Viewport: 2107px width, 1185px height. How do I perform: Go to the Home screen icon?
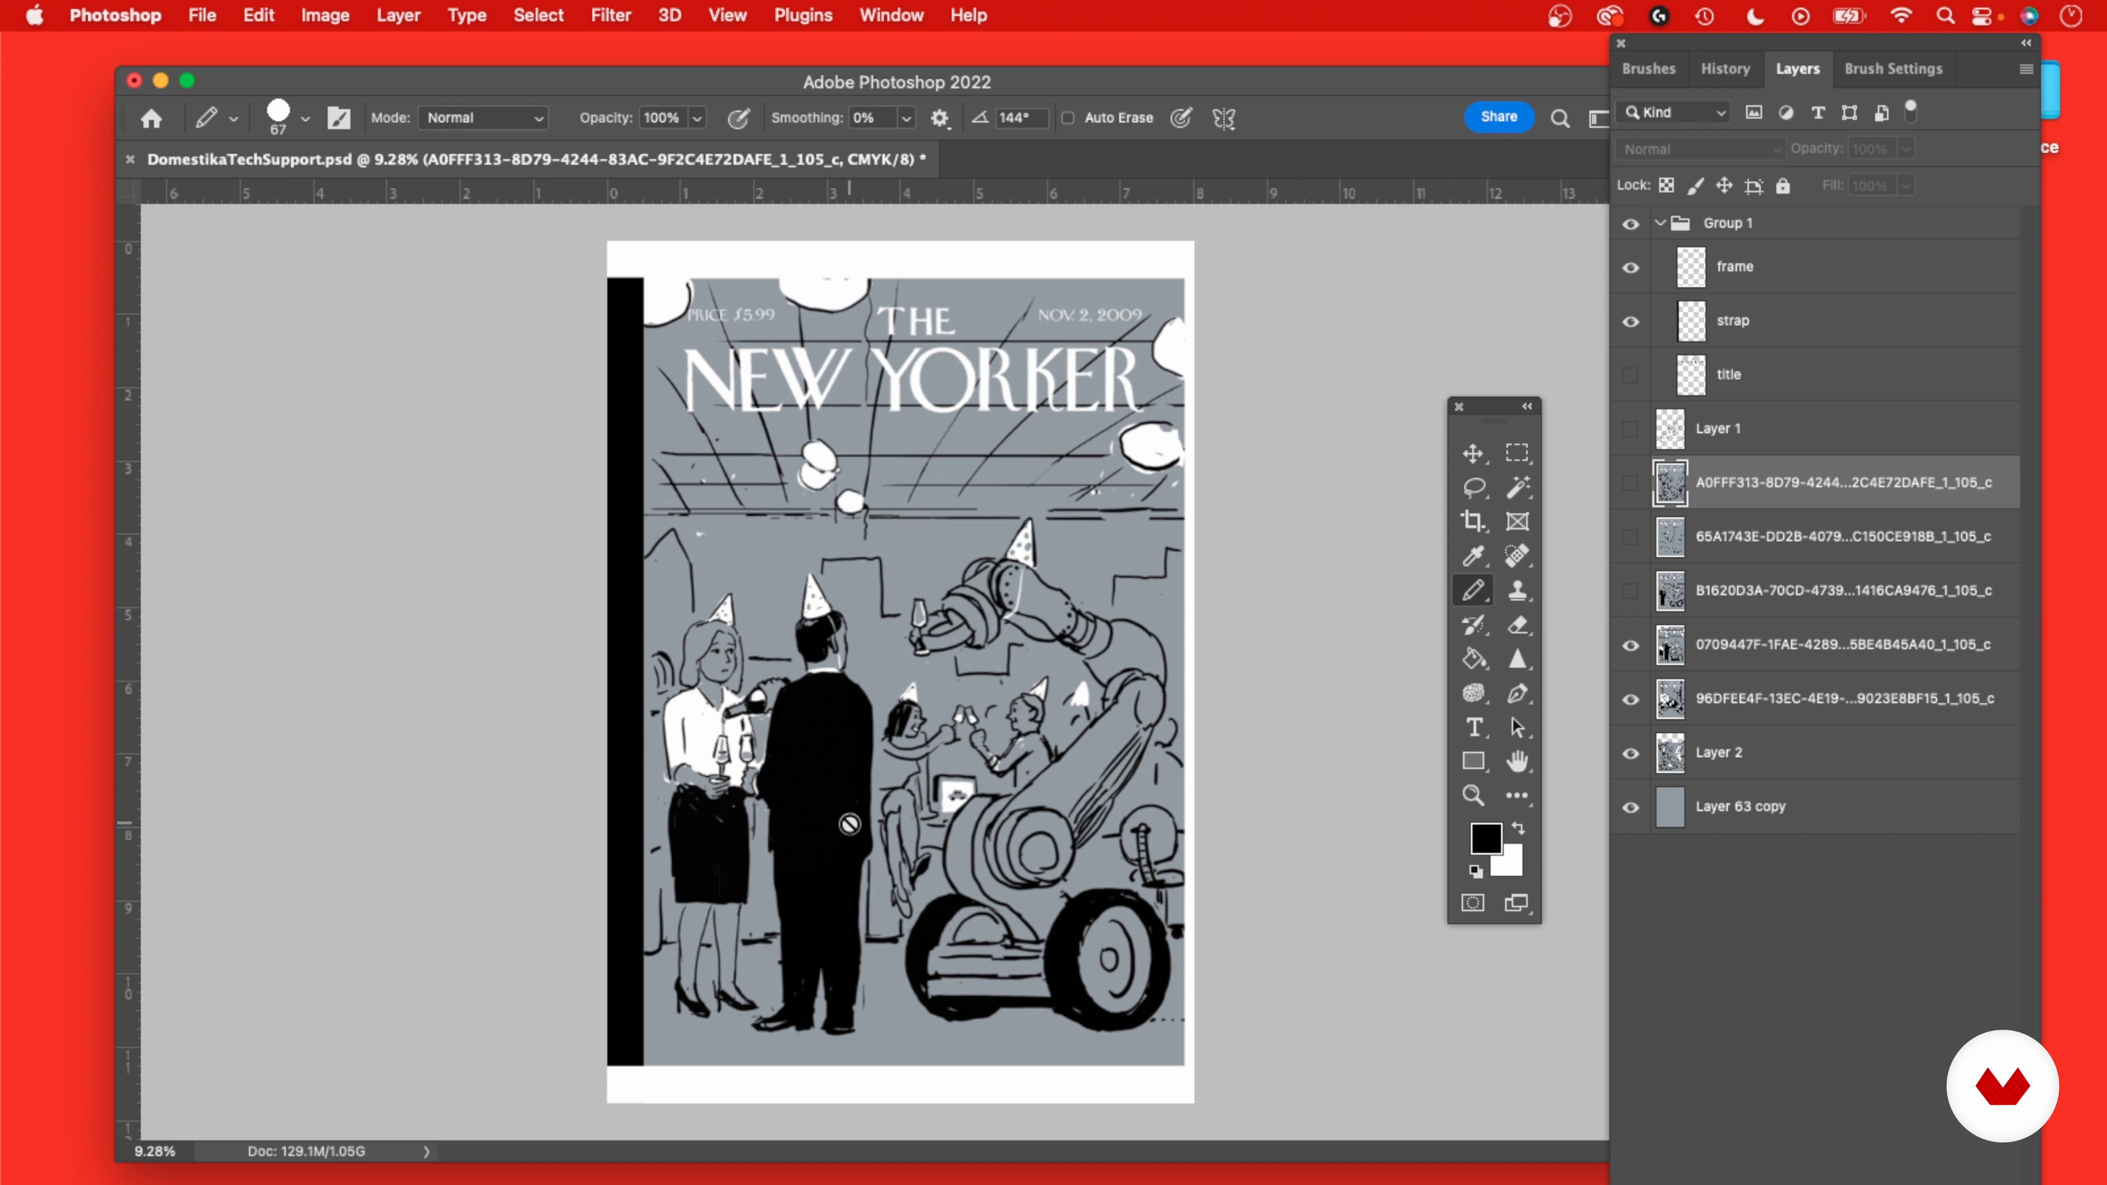tap(151, 119)
